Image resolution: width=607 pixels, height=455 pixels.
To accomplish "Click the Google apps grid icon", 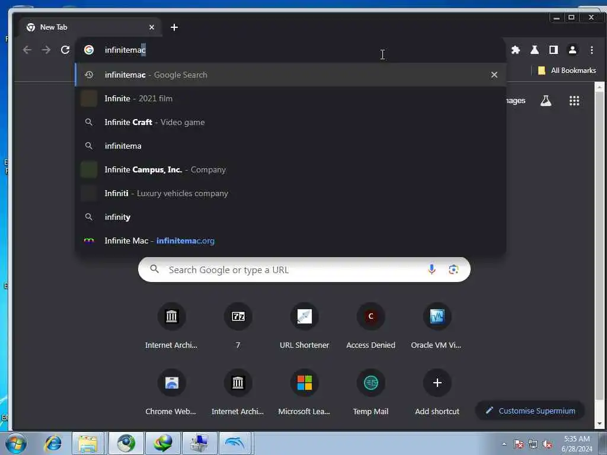I will [574, 101].
